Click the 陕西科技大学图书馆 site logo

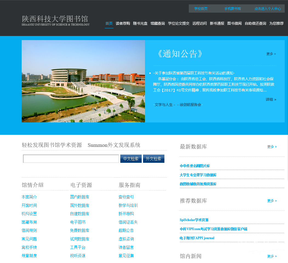(55, 20)
